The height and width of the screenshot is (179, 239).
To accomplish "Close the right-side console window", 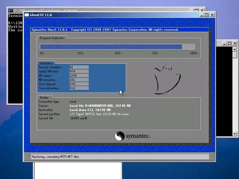I will coord(235,43).
